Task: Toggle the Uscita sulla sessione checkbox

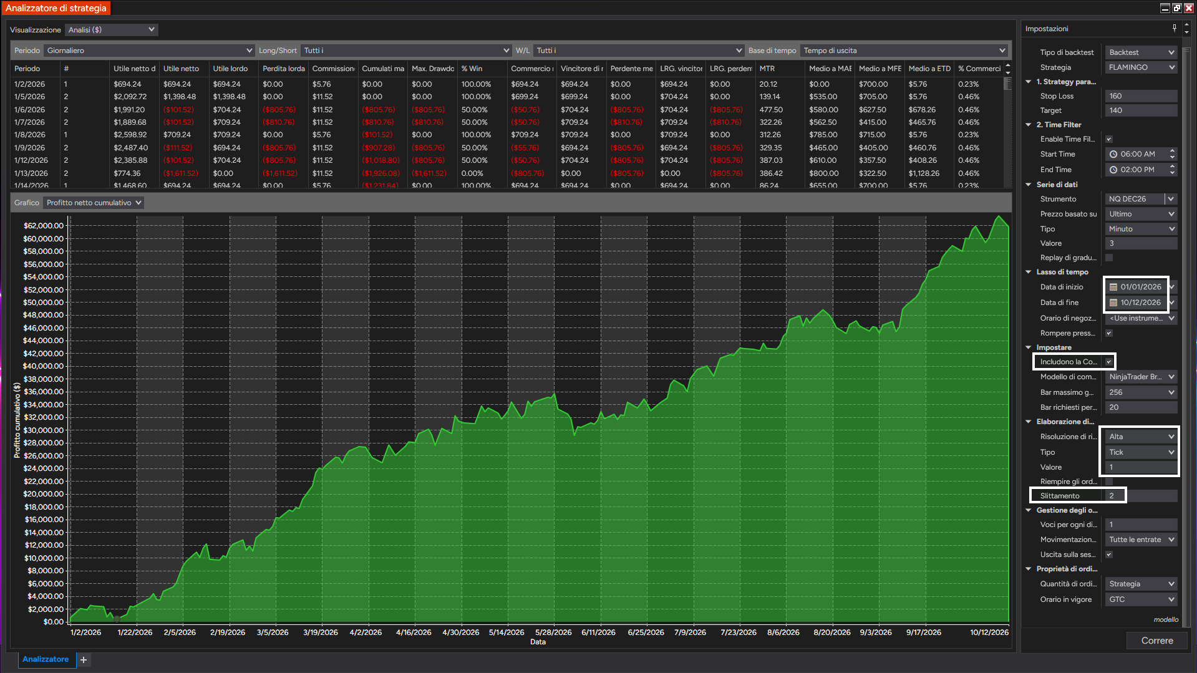Action: coord(1109,554)
